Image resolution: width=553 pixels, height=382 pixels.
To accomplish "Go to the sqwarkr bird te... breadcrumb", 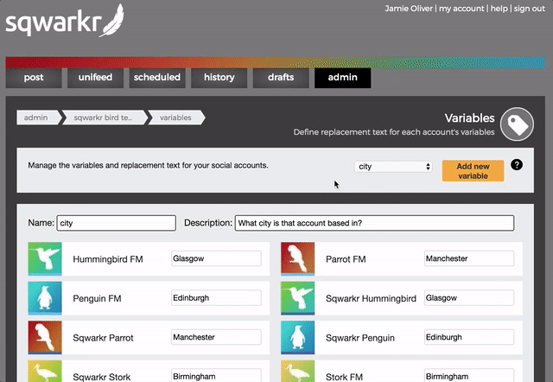I will tap(104, 118).
